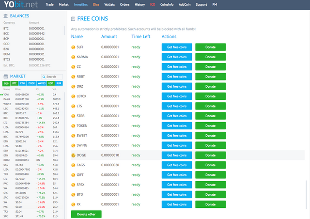
Task: Click the STRB coin icon
Action: (x=73, y=116)
